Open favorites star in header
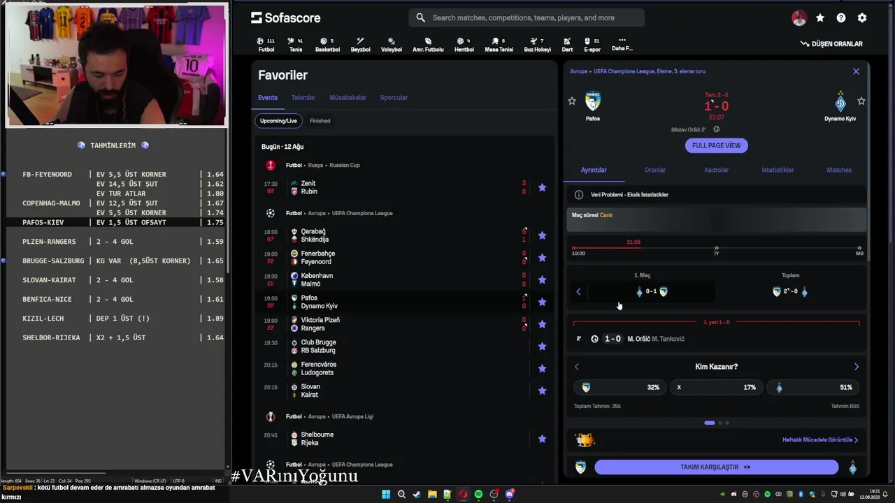 pos(820,18)
